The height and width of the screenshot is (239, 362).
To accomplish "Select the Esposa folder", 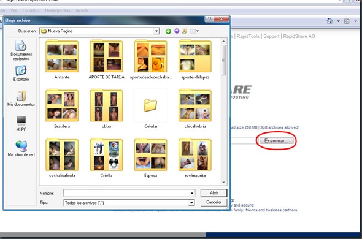I will [x=151, y=158].
